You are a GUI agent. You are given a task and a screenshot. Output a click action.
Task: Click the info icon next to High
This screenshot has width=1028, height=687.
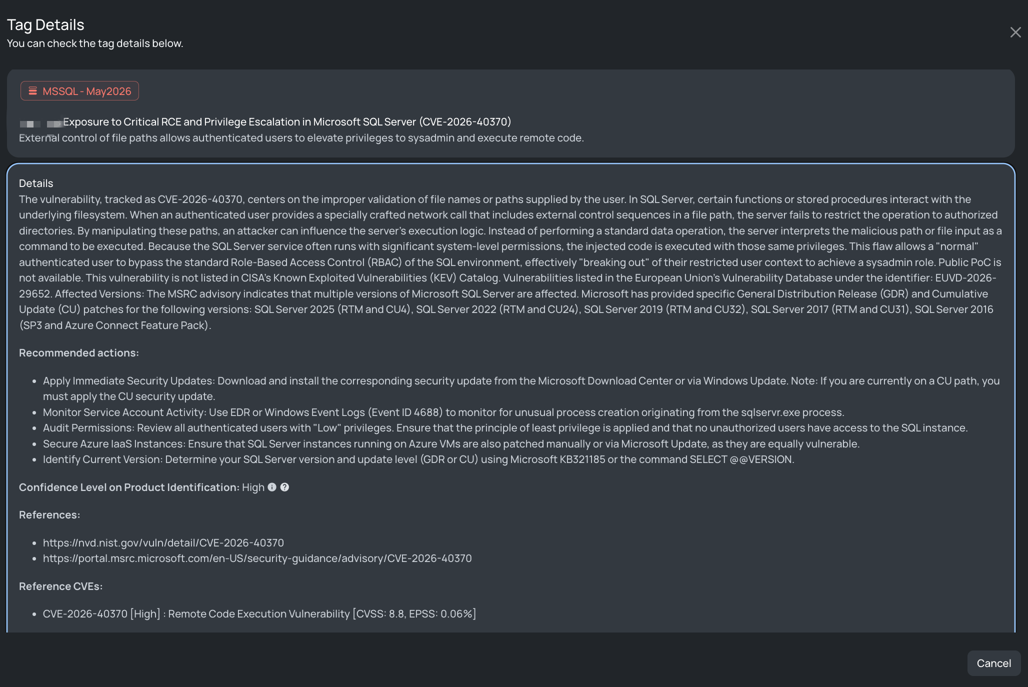[x=272, y=487]
